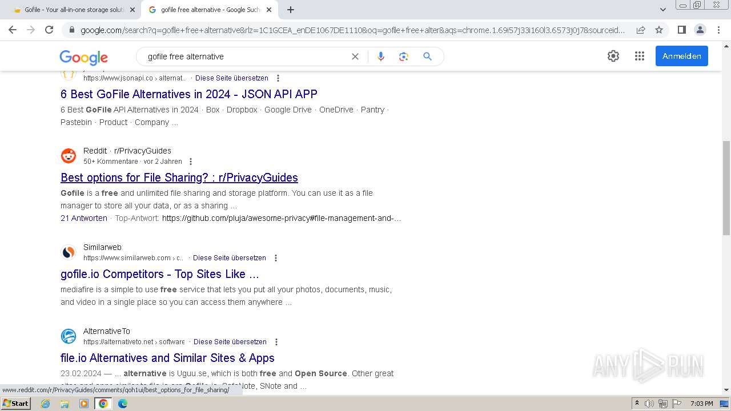
Task: Share this page via address bar icon
Action: pos(641,30)
